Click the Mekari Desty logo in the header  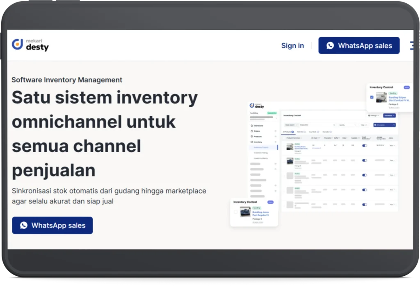[x=30, y=45]
